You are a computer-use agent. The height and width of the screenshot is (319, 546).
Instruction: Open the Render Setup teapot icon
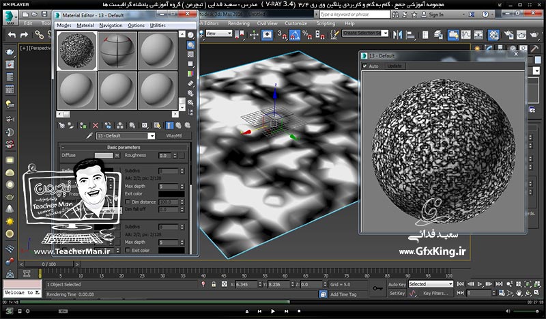click(x=508, y=35)
